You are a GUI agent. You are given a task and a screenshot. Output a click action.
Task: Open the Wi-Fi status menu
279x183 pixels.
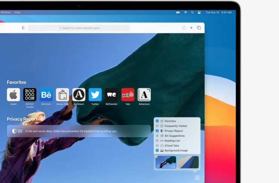tap(186, 12)
